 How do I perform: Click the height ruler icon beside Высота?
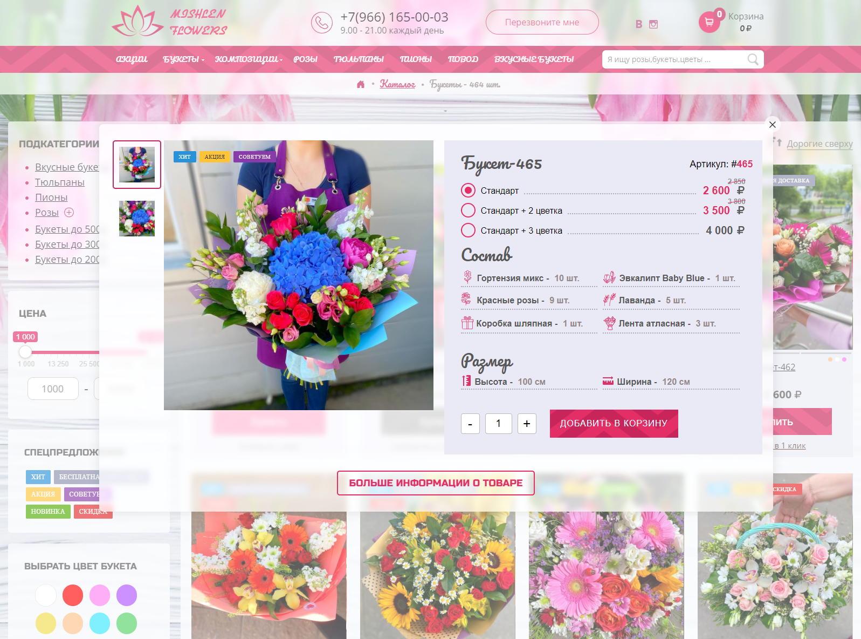pos(466,381)
